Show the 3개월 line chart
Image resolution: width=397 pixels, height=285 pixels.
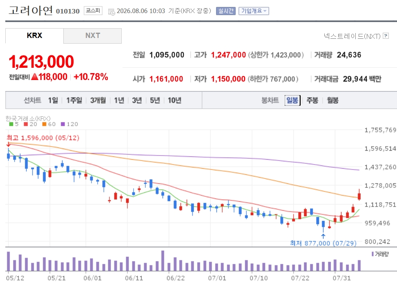coord(98,100)
